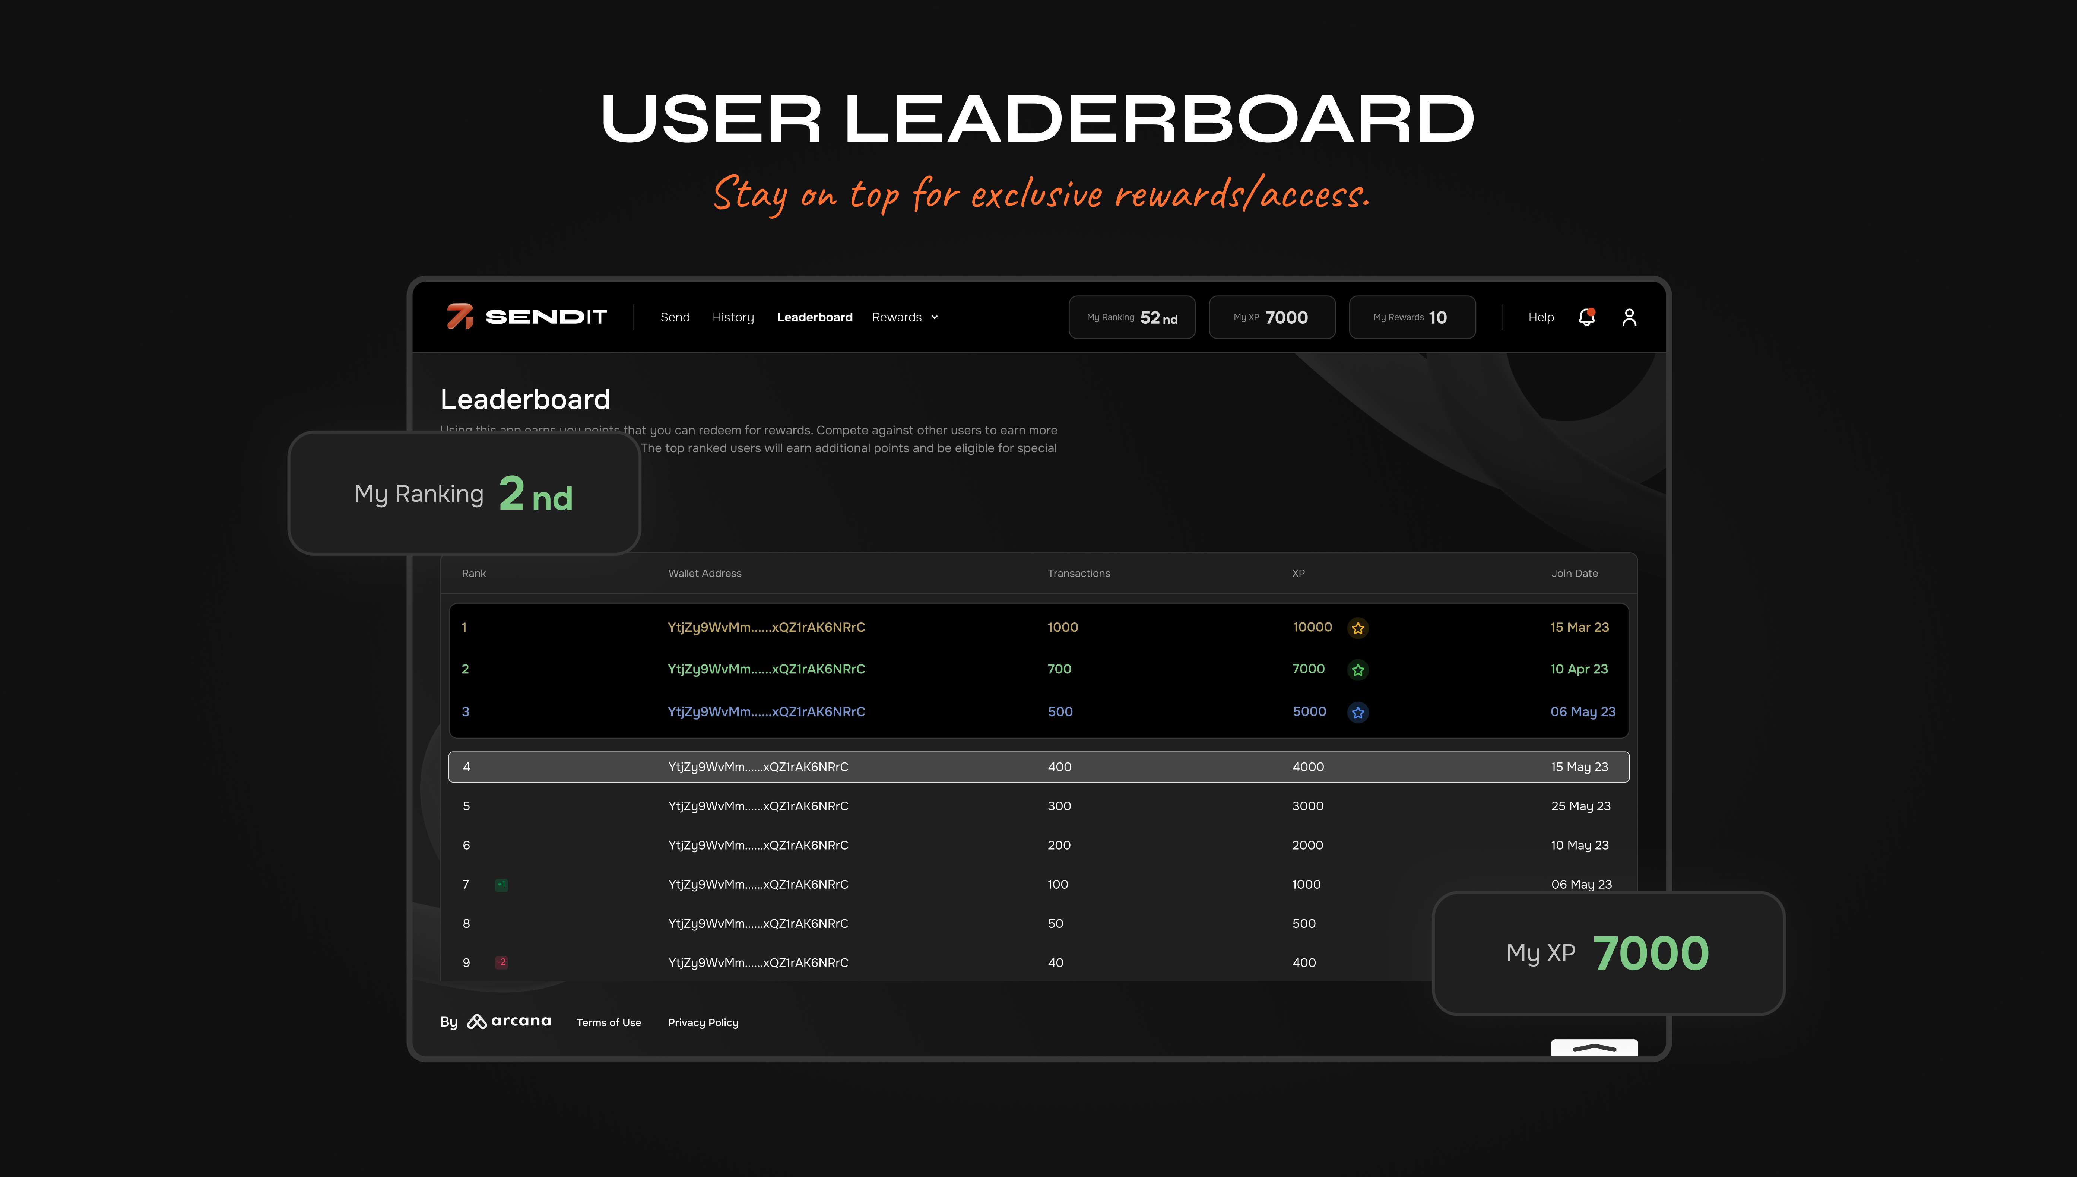This screenshot has width=2077, height=1177.
Task: Click the red -2 badge on rank 9
Action: click(501, 962)
